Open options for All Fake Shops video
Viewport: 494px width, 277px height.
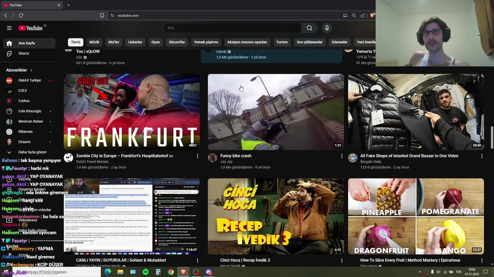(x=482, y=156)
